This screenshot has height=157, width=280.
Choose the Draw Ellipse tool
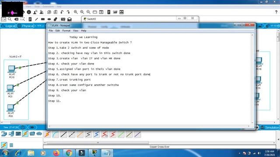(49, 19)
